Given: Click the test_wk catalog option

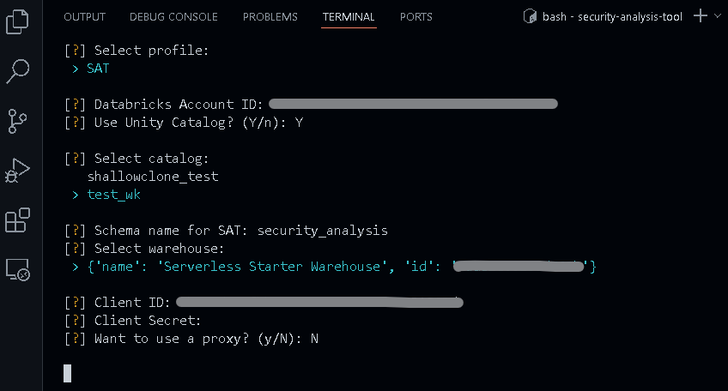Looking at the screenshot, I should (x=113, y=195).
